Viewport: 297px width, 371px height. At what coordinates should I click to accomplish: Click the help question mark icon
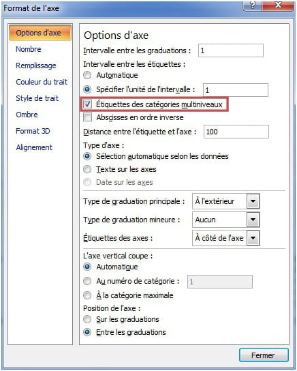pyautogui.click(x=252, y=5)
